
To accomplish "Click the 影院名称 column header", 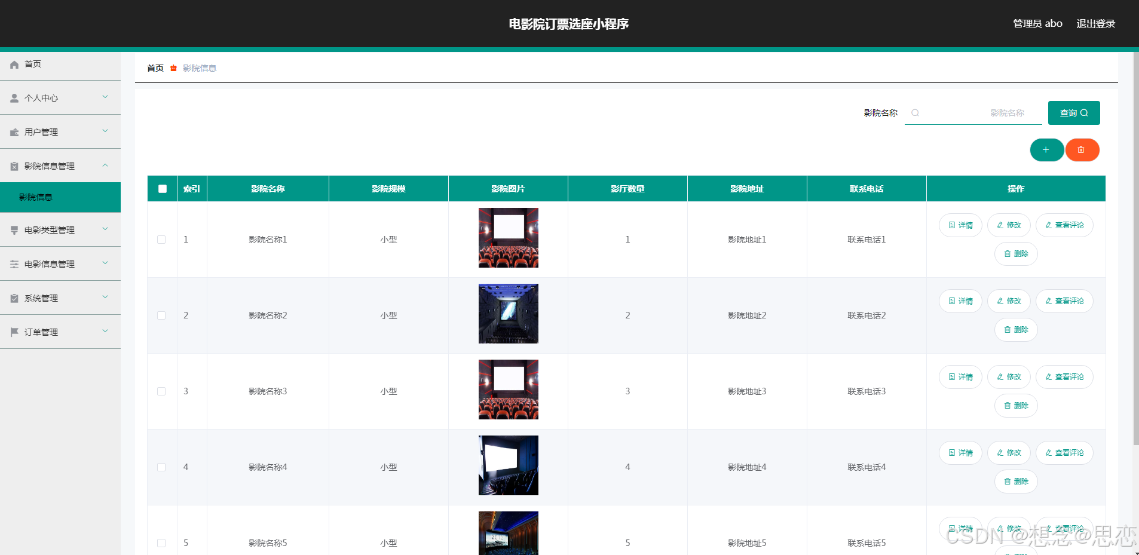I will [x=268, y=189].
